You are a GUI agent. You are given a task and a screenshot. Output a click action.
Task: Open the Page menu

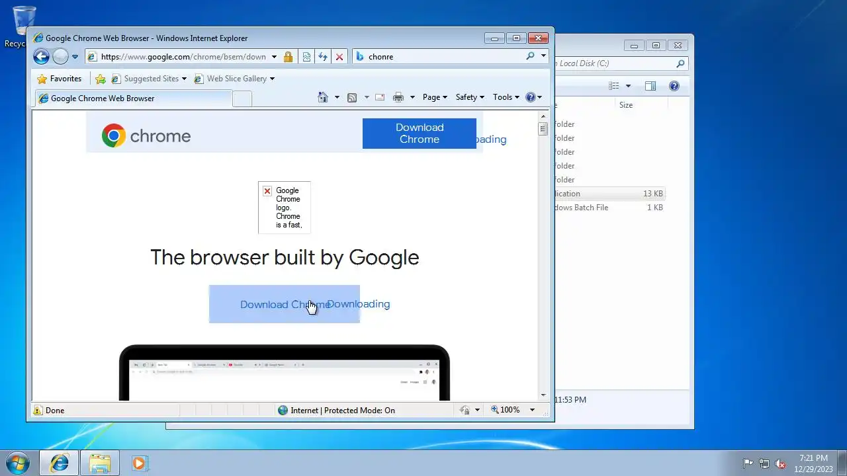point(435,97)
